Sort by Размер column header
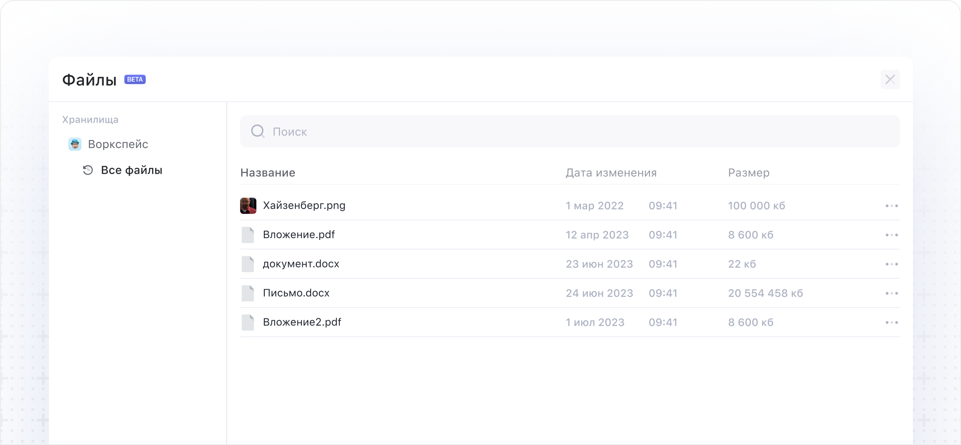Image resolution: width=961 pixels, height=445 pixels. (749, 173)
